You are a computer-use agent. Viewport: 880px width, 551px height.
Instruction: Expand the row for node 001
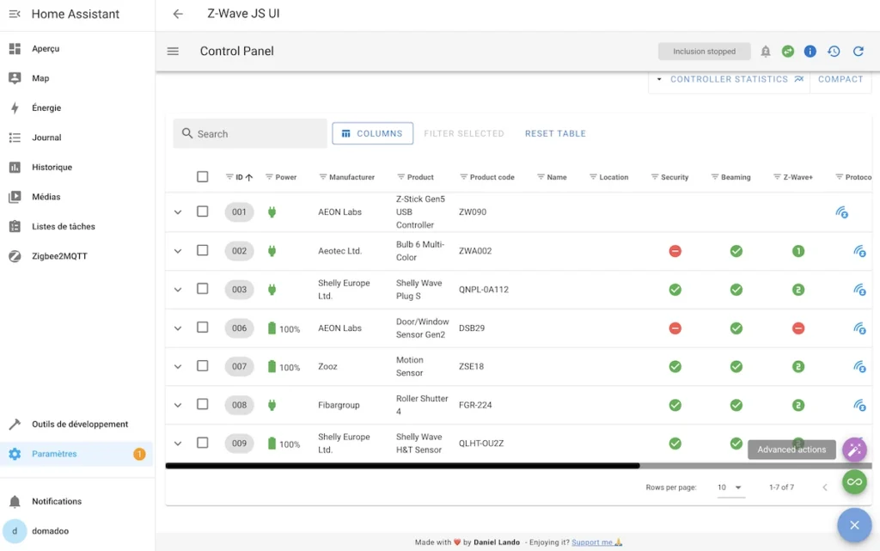[178, 212]
